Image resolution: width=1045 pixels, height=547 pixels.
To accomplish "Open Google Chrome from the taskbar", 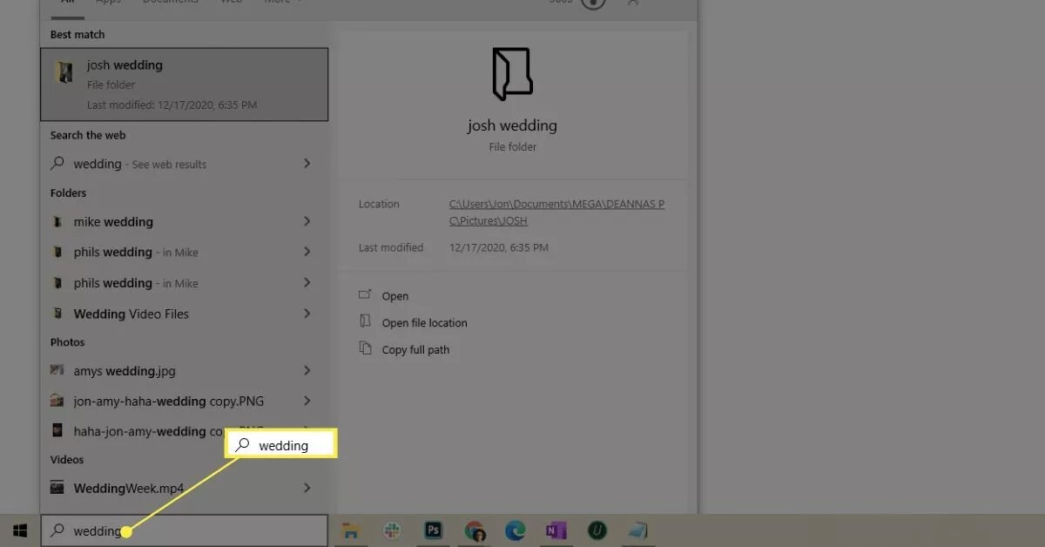I will click(475, 530).
